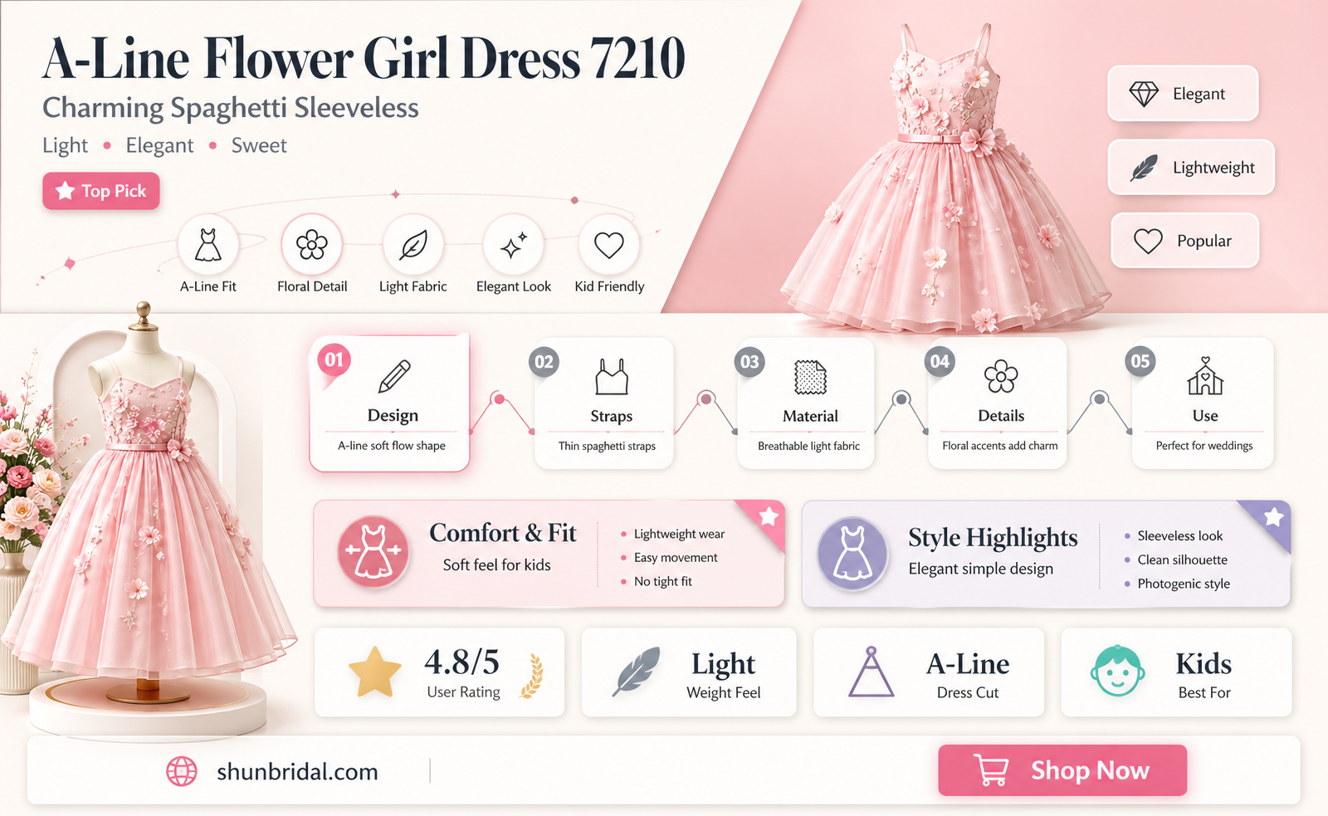Image resolution: width=1328 pixels, height=816 pixels.
Task: Click the Elegant diamond badge
Action: [x=1183, y=94]
